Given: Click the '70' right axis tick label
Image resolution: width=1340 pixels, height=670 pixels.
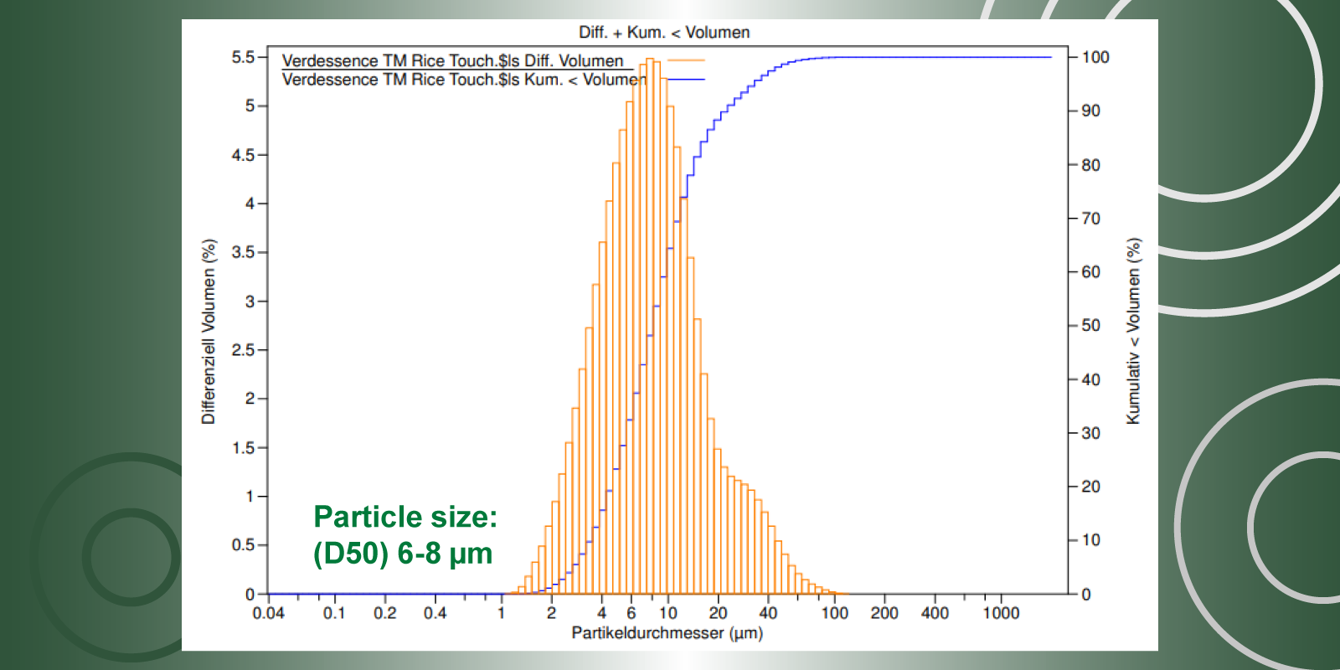Looking at the screenshot, I should (1090, 219).
